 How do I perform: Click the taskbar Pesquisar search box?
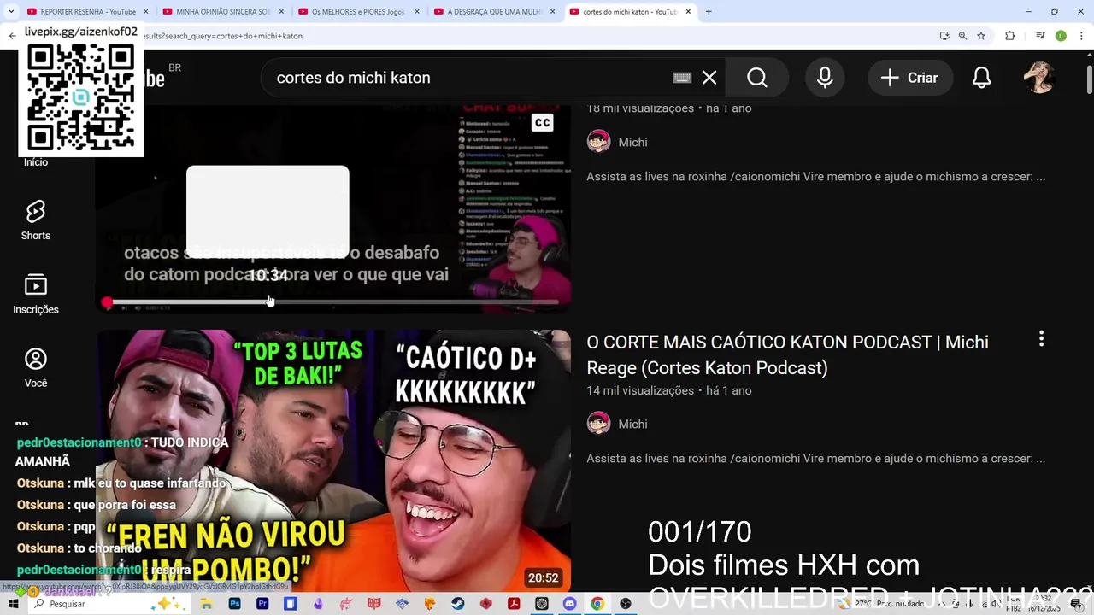click(x=111, y=604)
